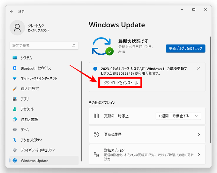The height and width of the screenshot is (173, 217).
Task: Click 1 週間一時停止する button
Action: click(174, 116)
